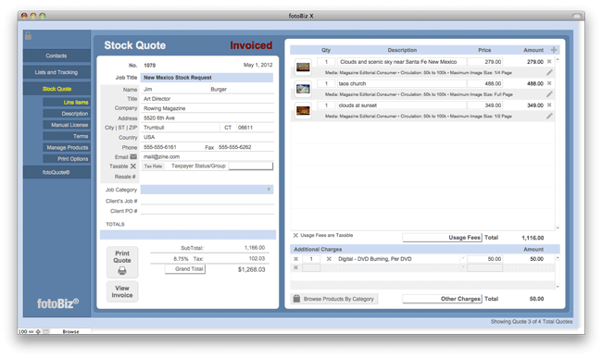Viewport: 602px width, 358px height.
Task: Open the Santa Fe clouds thumbnail
Action: click(303, 68)
